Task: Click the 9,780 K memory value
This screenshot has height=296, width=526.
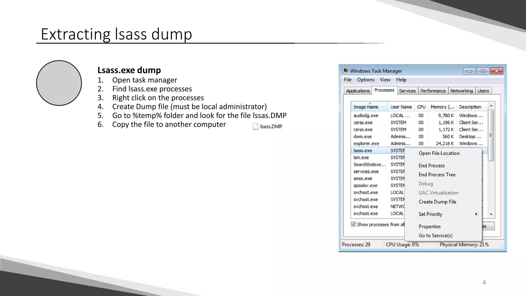Action: [446, 116]
